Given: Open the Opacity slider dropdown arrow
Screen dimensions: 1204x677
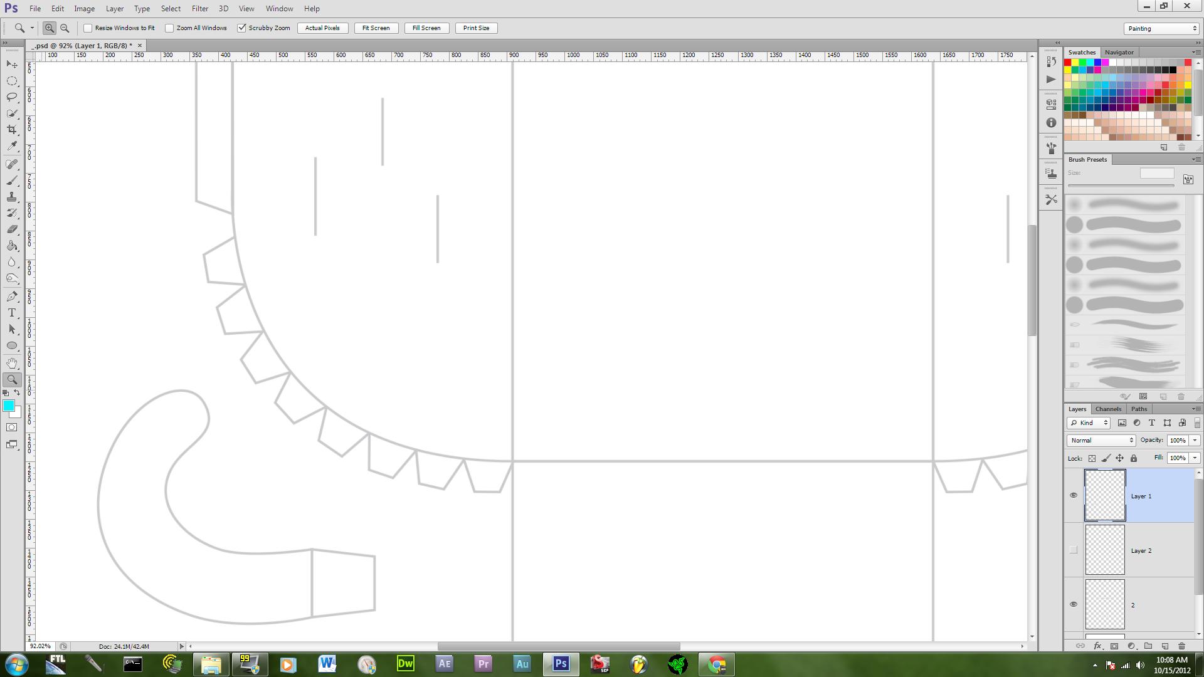Looking at the screenshot, I should coord(1195,440).
